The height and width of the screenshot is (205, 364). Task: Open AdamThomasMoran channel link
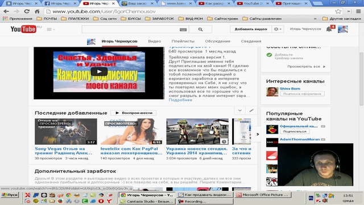(x=300, y=139)
